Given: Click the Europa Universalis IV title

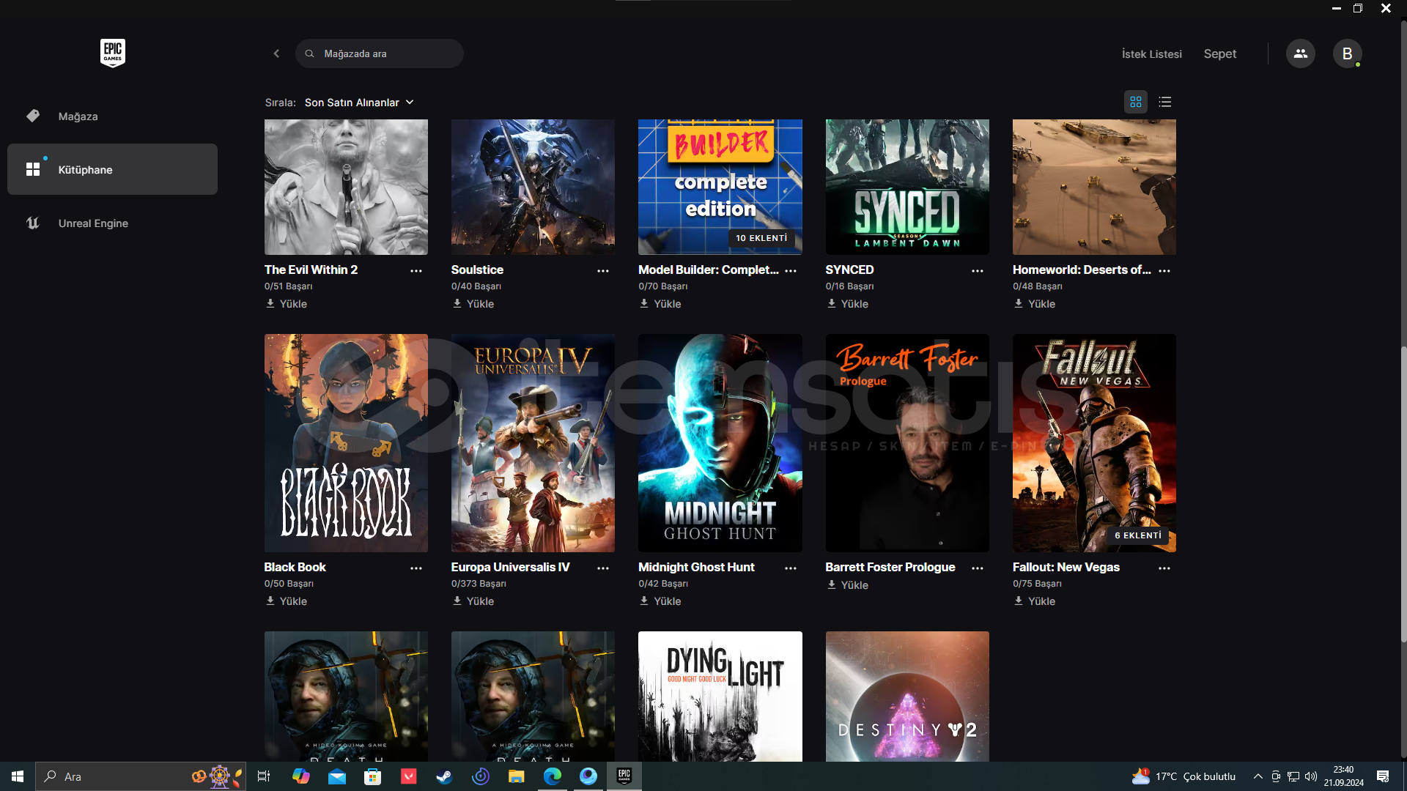Looking at the screenshot, I should coord(510,567).
